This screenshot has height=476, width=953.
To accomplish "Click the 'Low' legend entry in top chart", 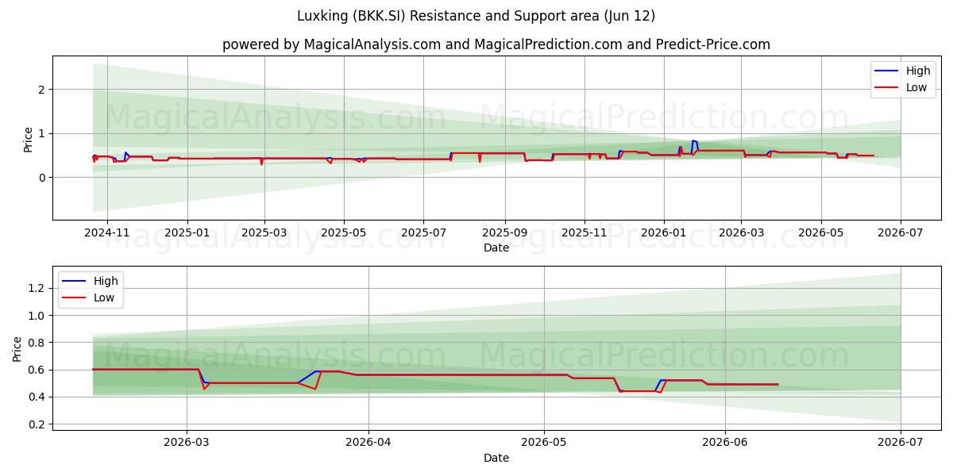I will pos(916,87).
